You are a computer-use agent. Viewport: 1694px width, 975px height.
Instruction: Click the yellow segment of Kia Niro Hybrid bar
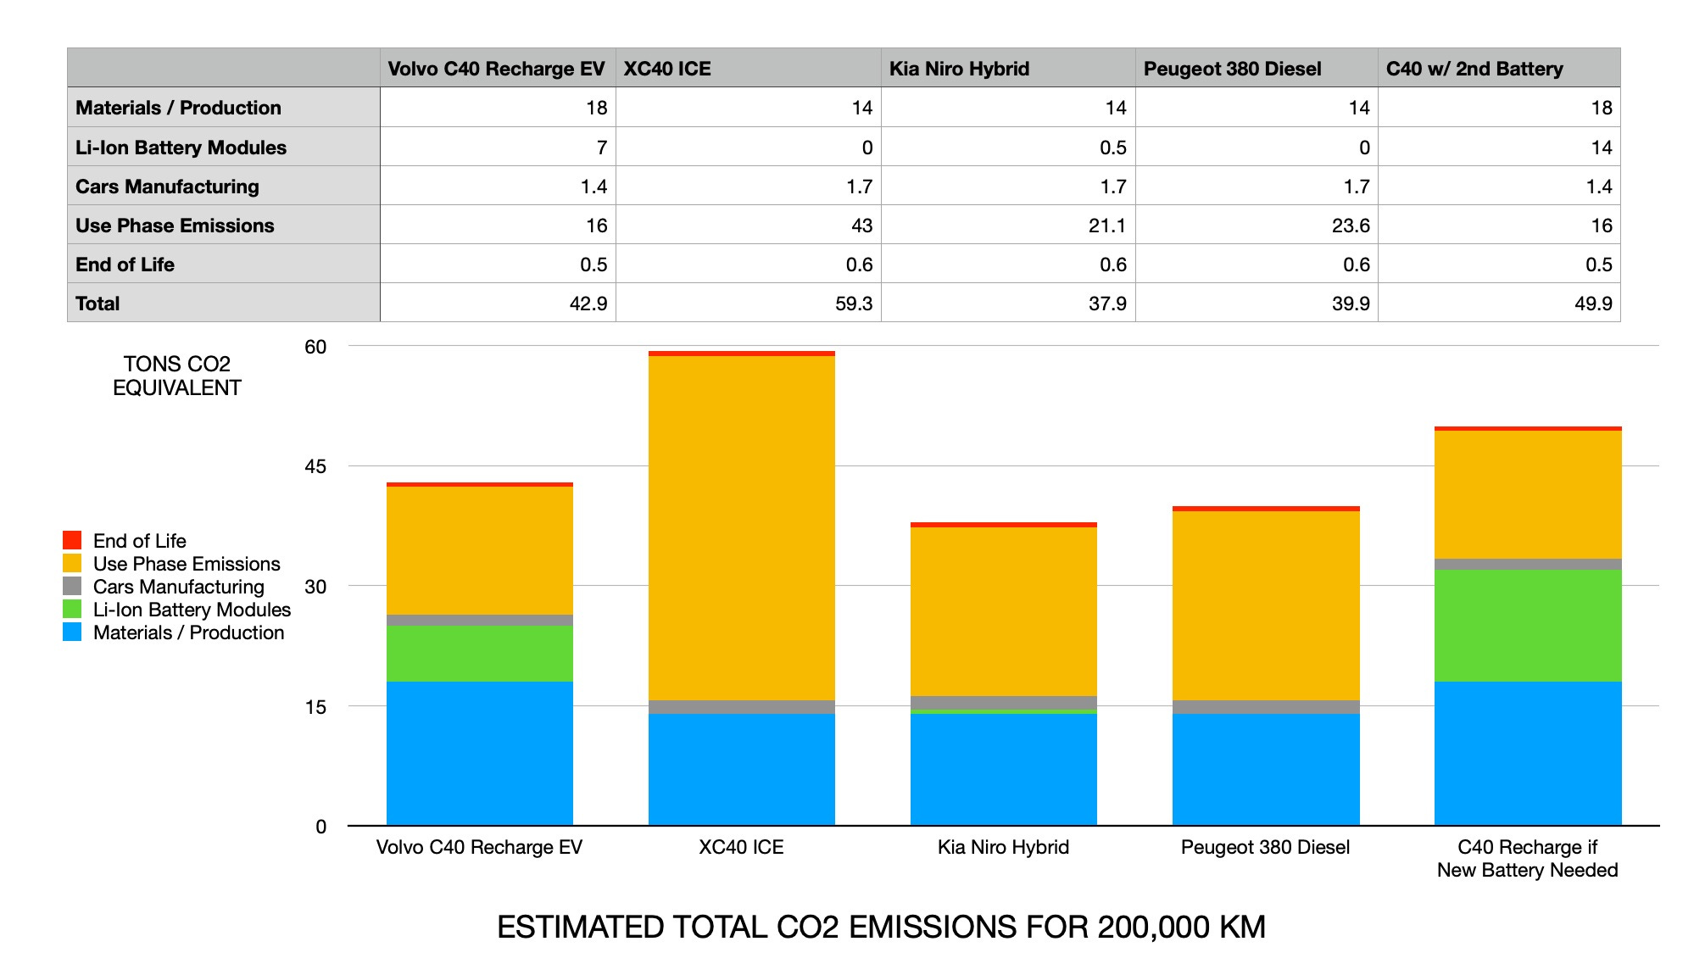point(1004,611)
